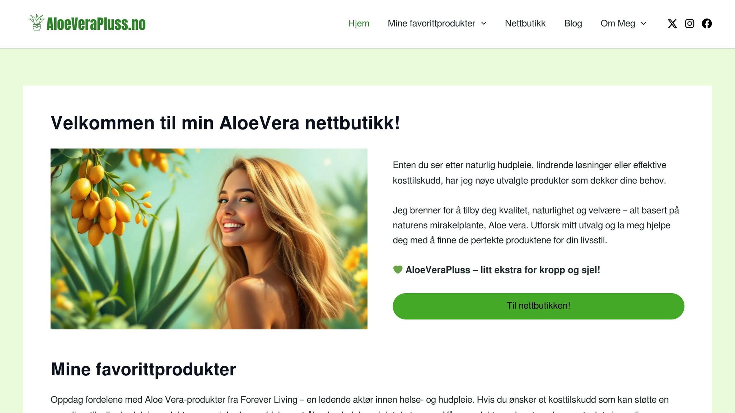Click the green heart emoji
Viewport: 735px width, 413px height.
tap(398, 270)
